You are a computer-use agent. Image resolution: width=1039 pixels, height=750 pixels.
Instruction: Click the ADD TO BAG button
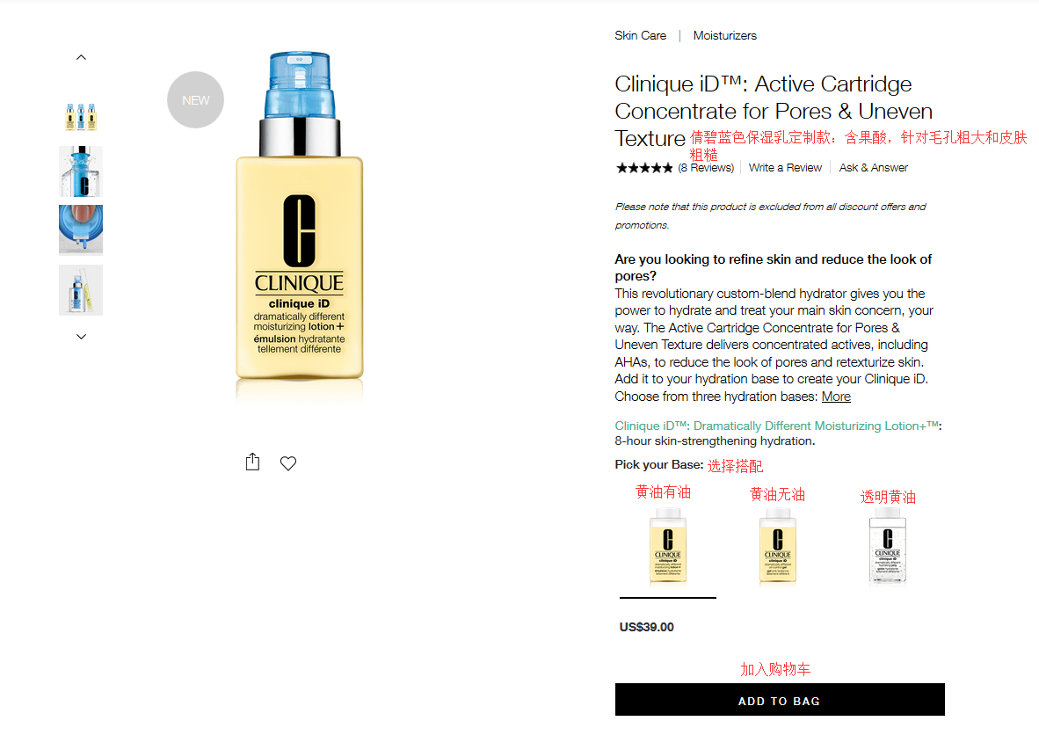click(x=780, y=700)
